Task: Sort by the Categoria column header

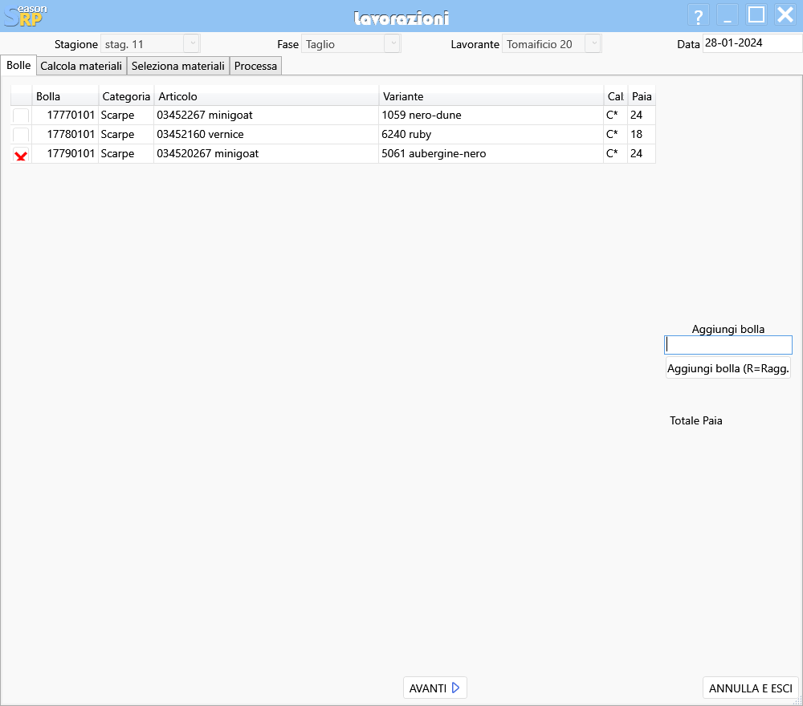Action: coord(126,96)
